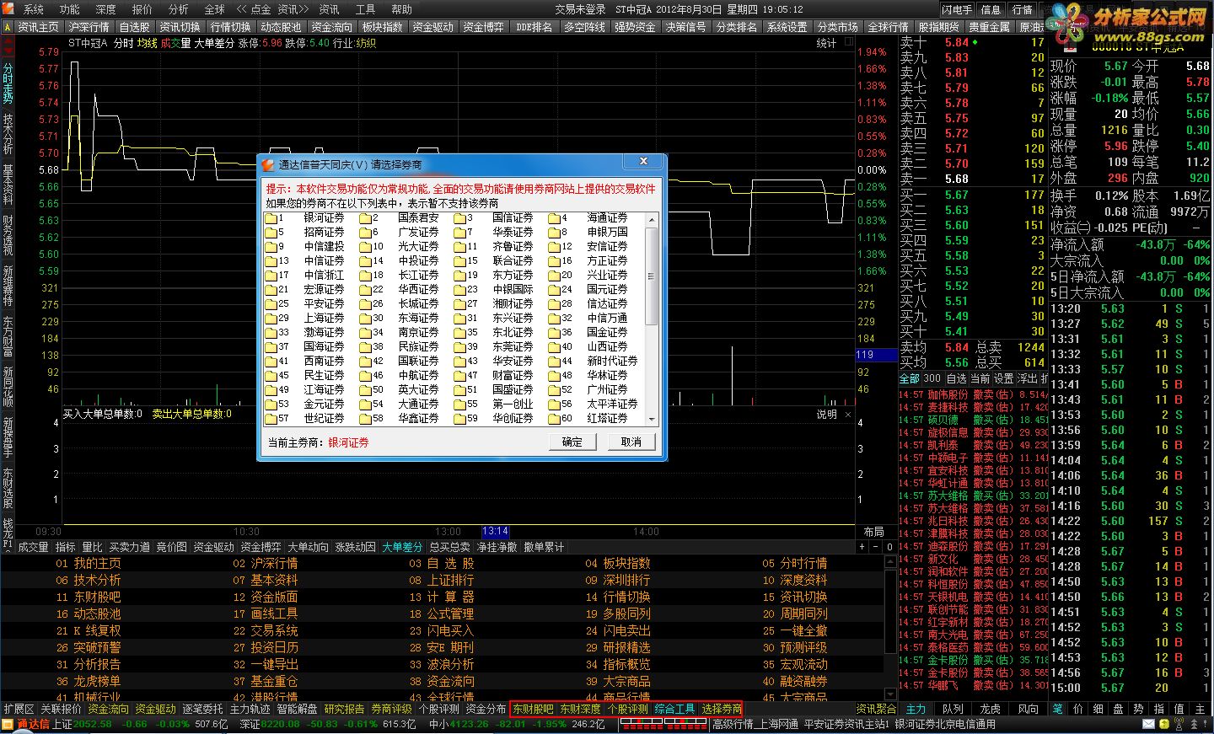Open the 东财股吧 bottom bar item
The image size is (1214, 734).
tap(533, 709)
